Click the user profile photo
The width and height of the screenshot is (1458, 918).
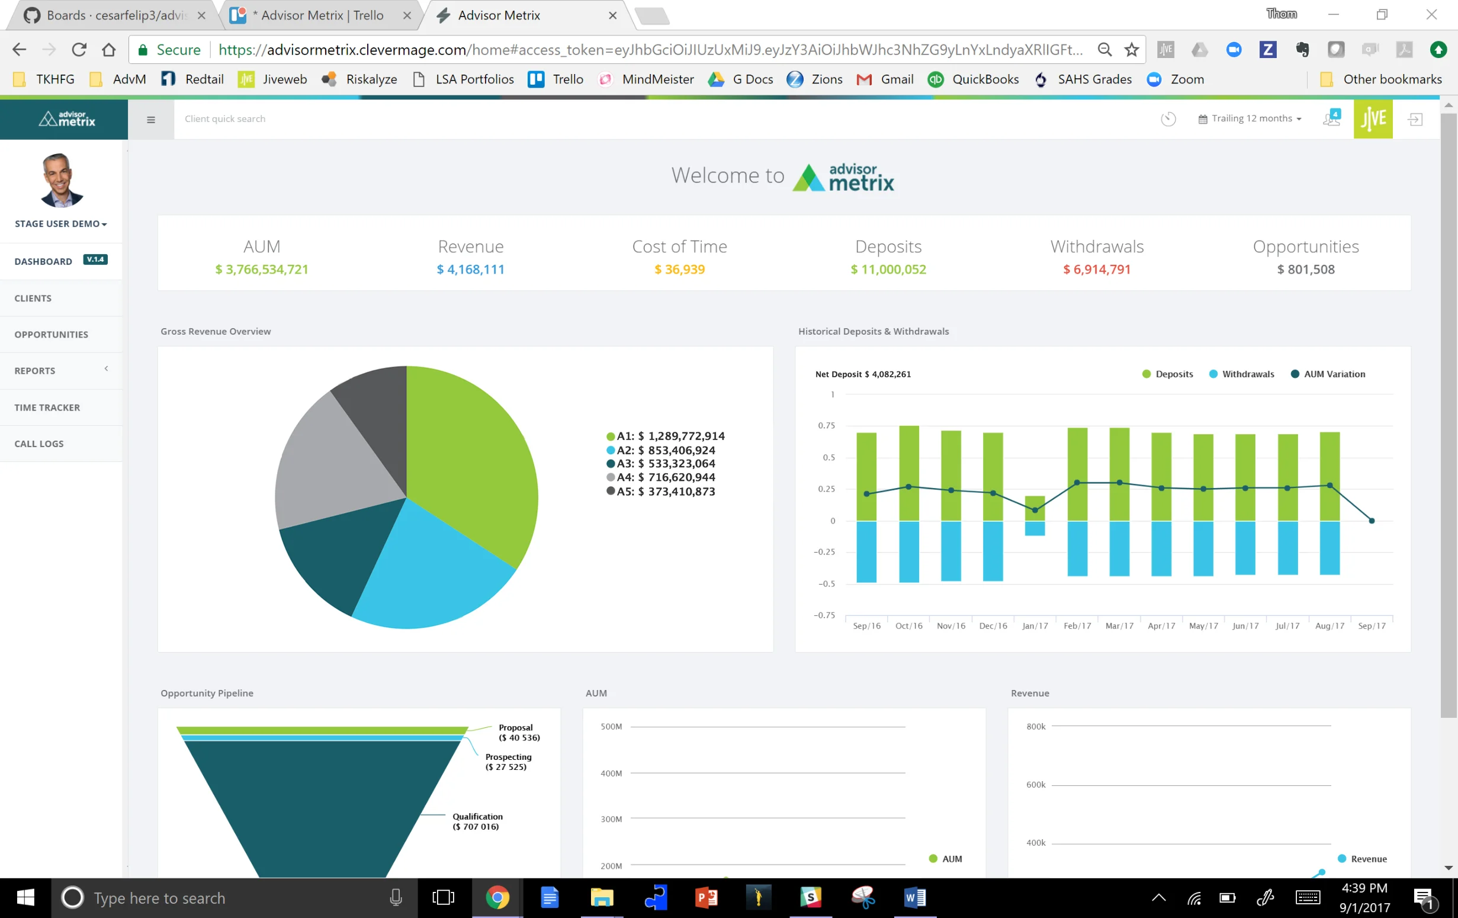(x=60, y=181)
